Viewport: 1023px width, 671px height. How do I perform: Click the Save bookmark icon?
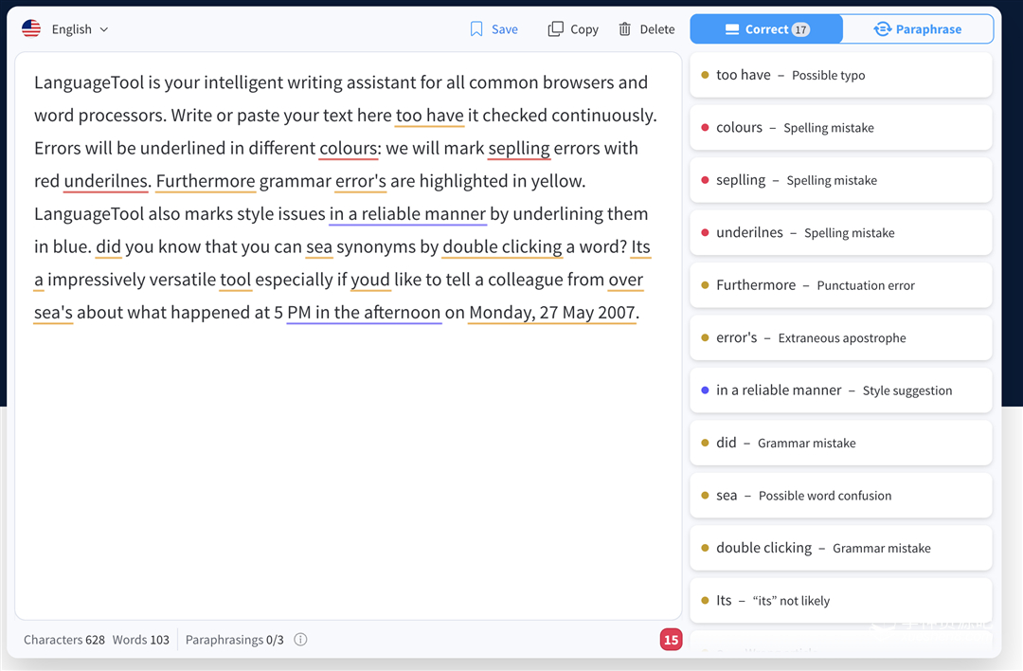point(476,29)
